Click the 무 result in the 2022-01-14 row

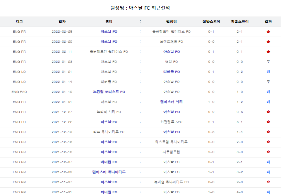268,82
